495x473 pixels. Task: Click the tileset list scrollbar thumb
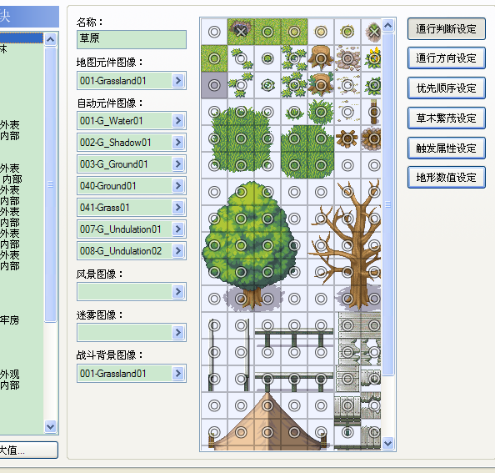click(x=51, y=184)
